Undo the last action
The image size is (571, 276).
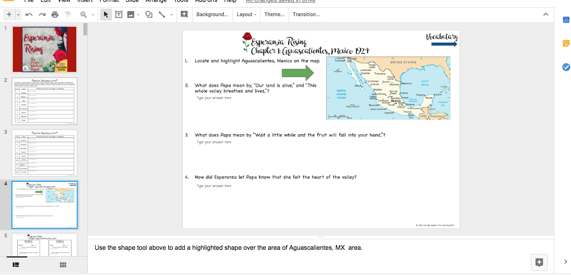(30, 15)
